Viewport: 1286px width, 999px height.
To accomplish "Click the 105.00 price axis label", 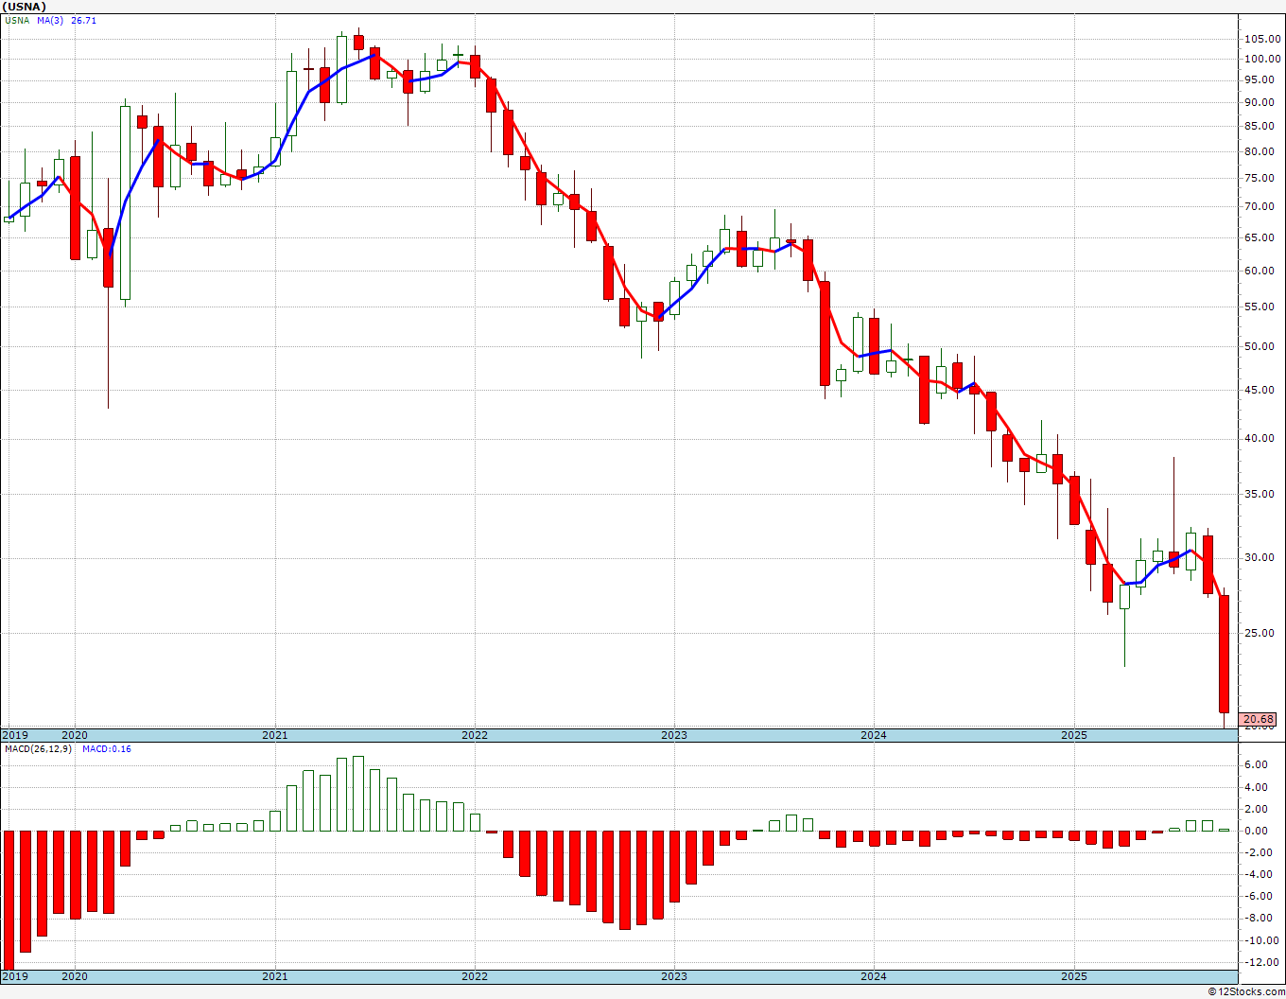I will coord(1261,39).
